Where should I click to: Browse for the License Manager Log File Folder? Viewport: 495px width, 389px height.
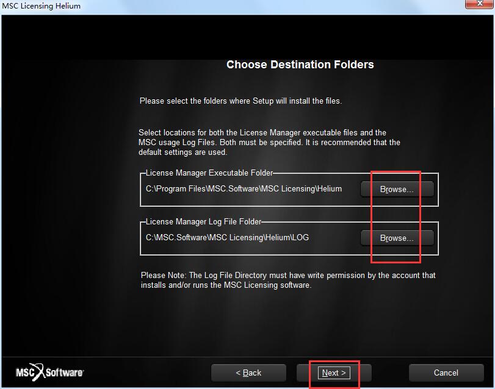click(x=397, y=238)
